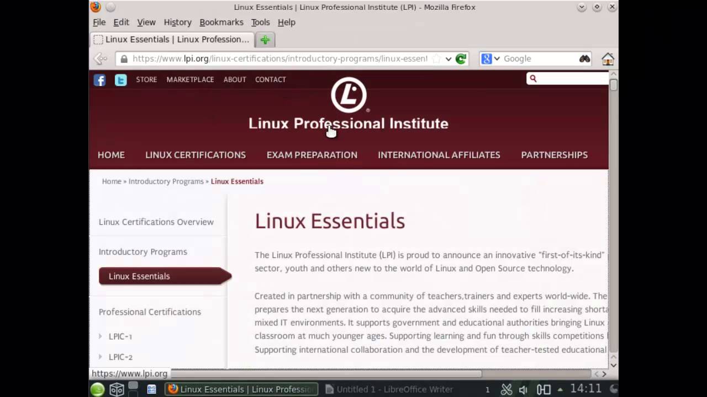Open the File menu

tap(99, 22)
